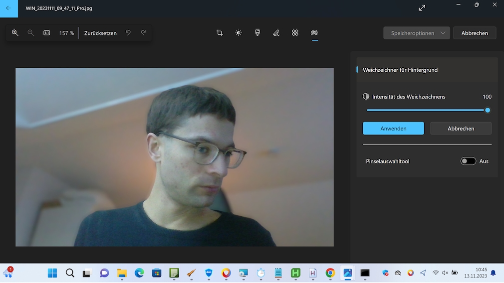
Task: Open taskbar Search
Action: tap(70, 273)
